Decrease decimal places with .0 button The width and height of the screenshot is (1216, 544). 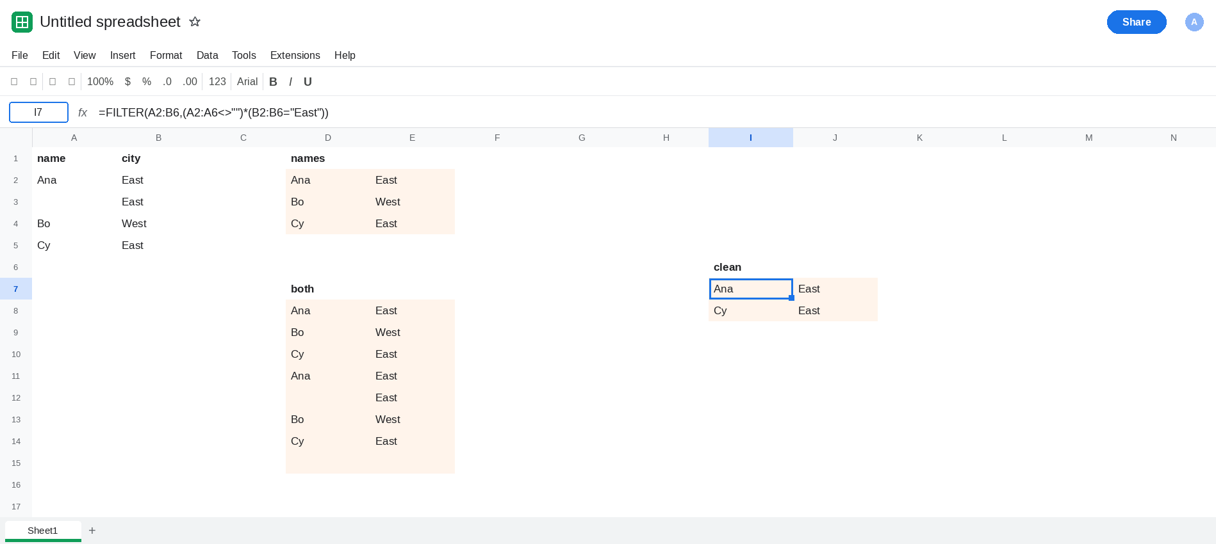tap(167, 82)
